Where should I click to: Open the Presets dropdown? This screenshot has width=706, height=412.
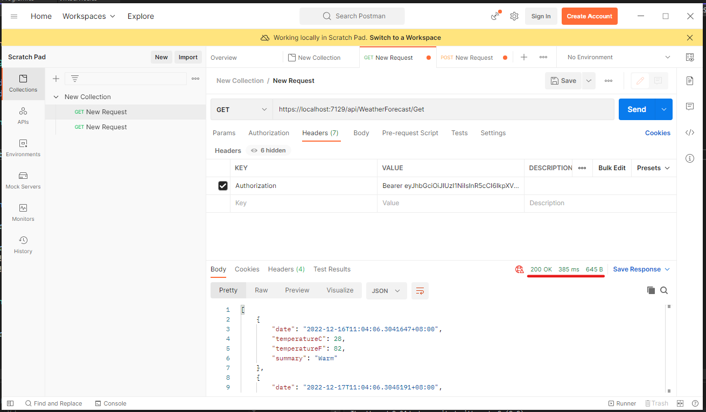tap(653, 168)
